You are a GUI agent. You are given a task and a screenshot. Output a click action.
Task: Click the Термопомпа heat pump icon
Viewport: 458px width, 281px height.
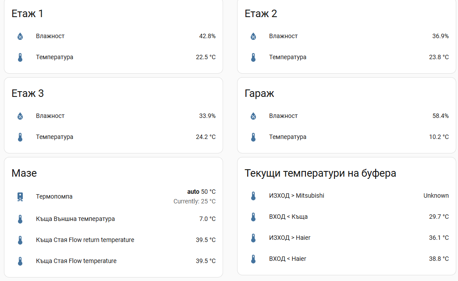20,197
